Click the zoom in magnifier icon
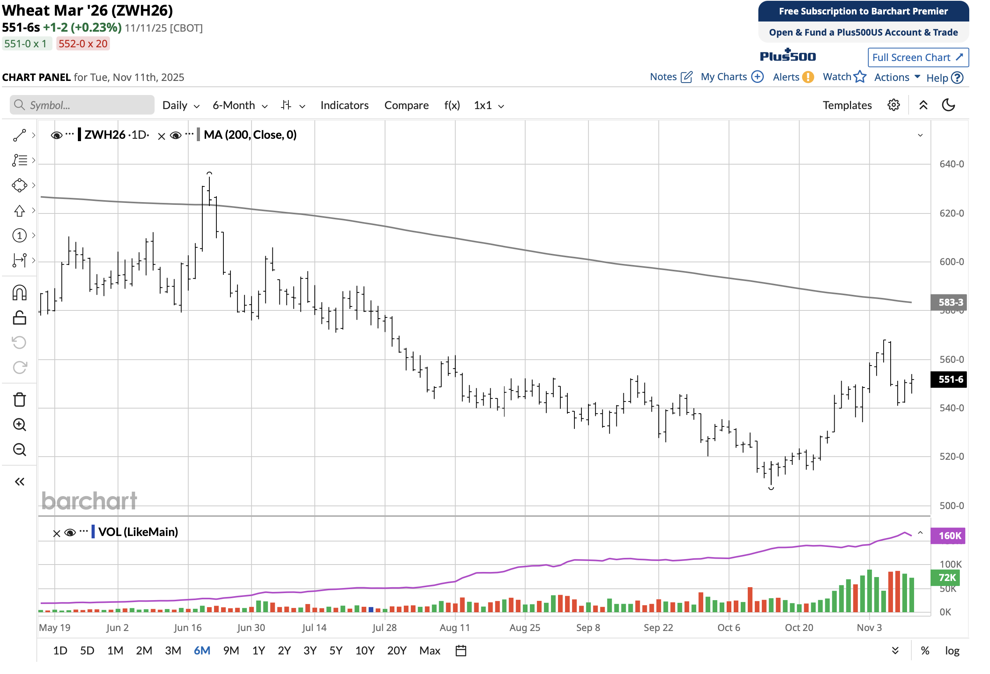Viewport: 990px width, 674px height. pos(19,425)
